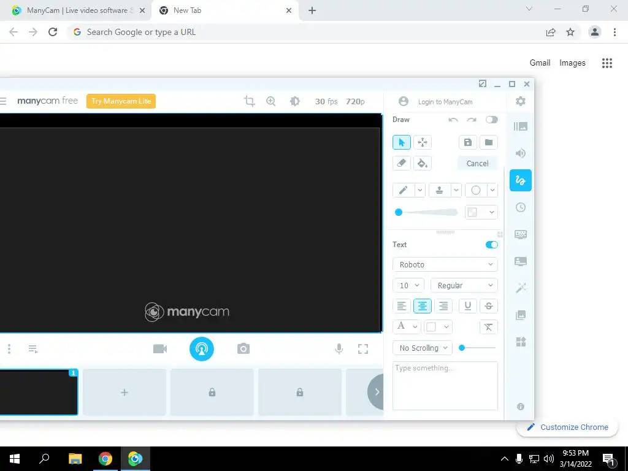The image size is (628, 471).
Task: Align text center
Action: tap(422, 306)
